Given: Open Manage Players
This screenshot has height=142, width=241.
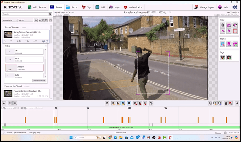Looking at the screenshot, I should coord(204,7).
